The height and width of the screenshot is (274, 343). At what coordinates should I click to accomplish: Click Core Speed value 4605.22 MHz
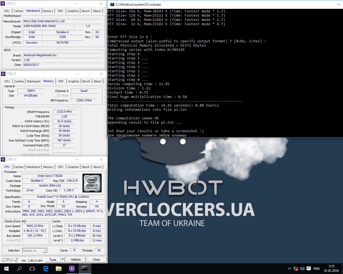[x=35, y=226]
